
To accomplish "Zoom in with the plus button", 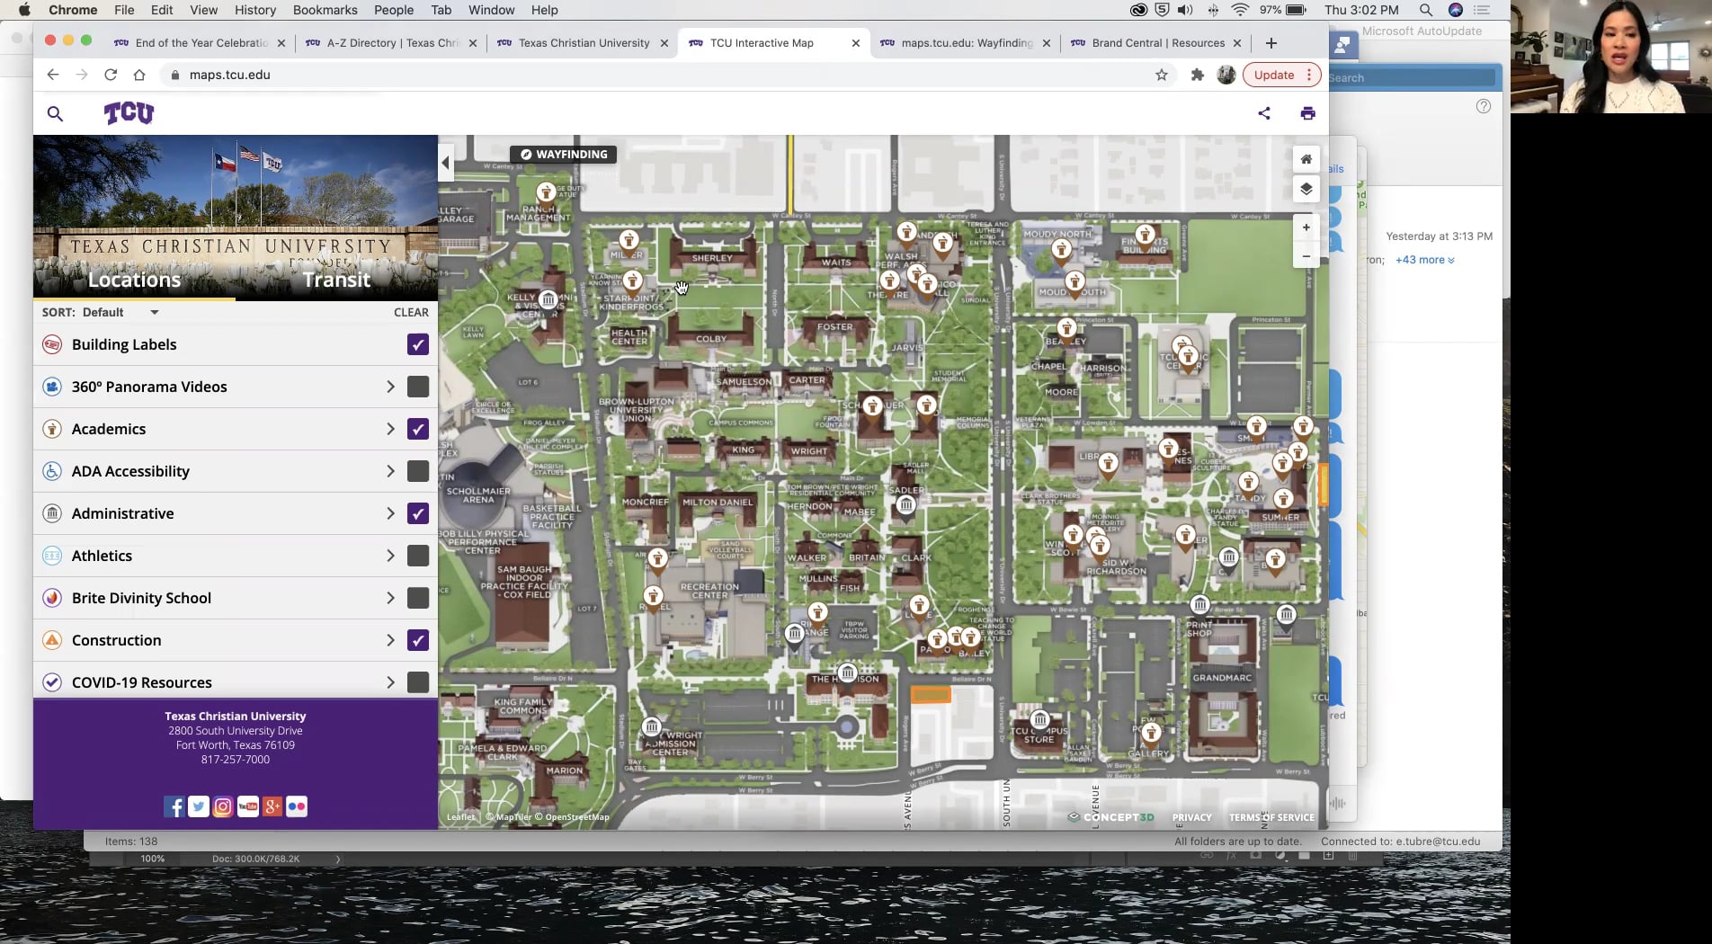I will pyautogui.click(x=1306, y=227).
